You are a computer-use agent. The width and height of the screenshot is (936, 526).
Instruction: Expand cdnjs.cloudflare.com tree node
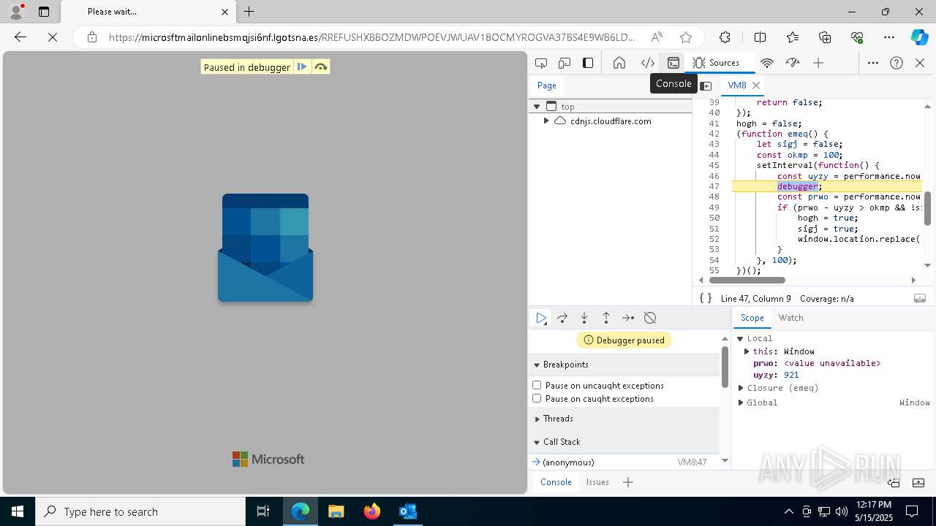[546, 121]
